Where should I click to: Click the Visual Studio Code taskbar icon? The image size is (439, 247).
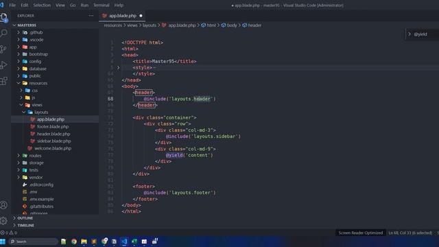[124, 242]
